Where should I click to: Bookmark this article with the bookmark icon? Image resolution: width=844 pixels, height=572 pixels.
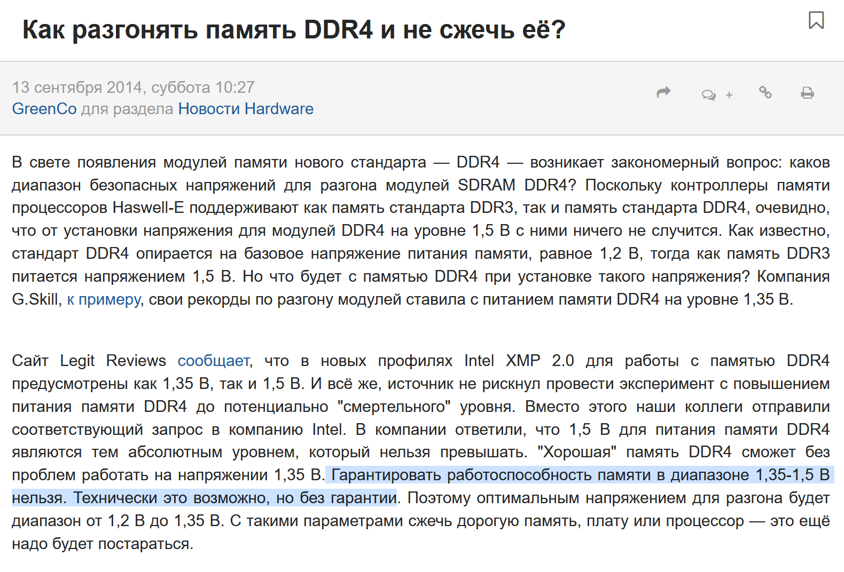point(816,20)
